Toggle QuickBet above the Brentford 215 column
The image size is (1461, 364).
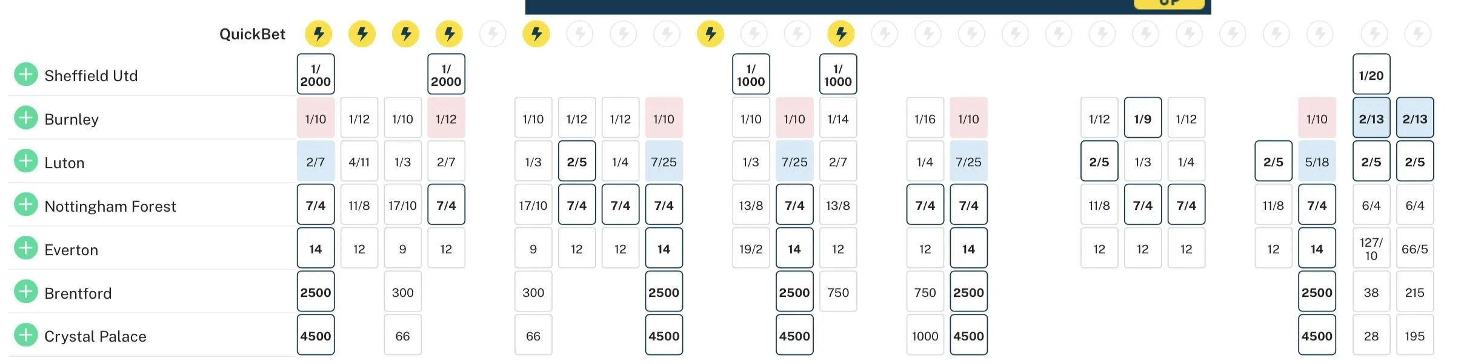click(1417, 34)
